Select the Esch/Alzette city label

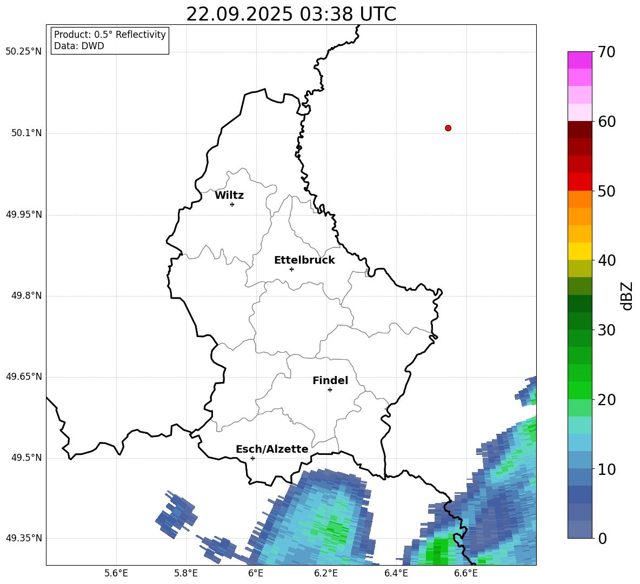272,449
